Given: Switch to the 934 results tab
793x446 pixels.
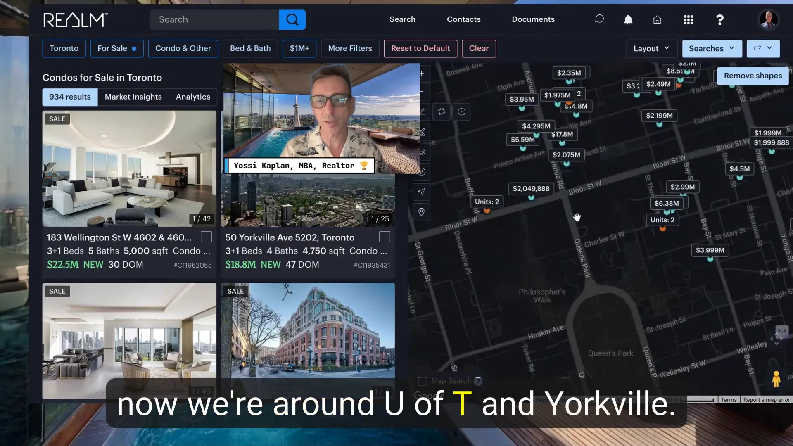Looking at the screenshot, I should point(70,97).
